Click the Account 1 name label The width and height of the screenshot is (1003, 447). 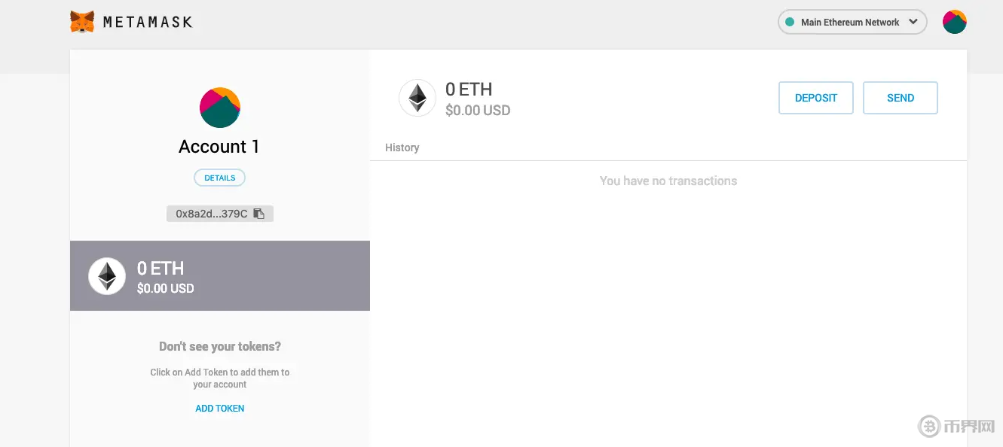tap(219, 147)
